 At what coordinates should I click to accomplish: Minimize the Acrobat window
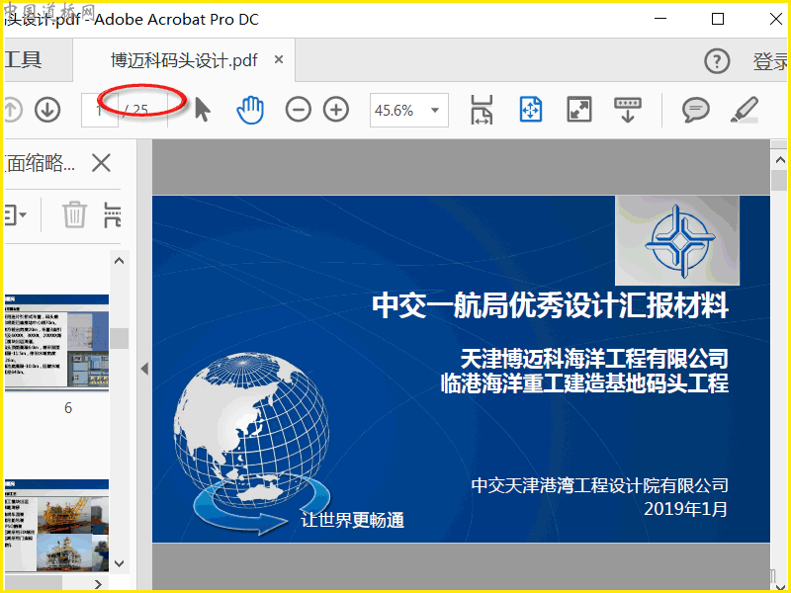[660, 19]
